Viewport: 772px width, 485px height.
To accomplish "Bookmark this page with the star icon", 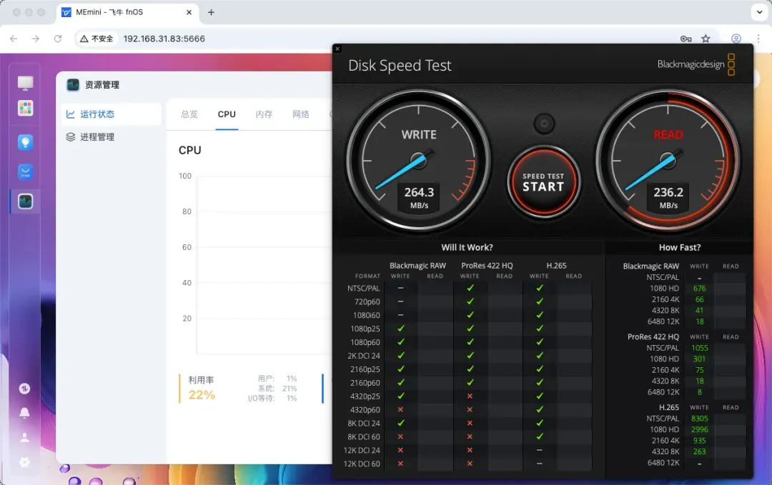I will [706, 39].
